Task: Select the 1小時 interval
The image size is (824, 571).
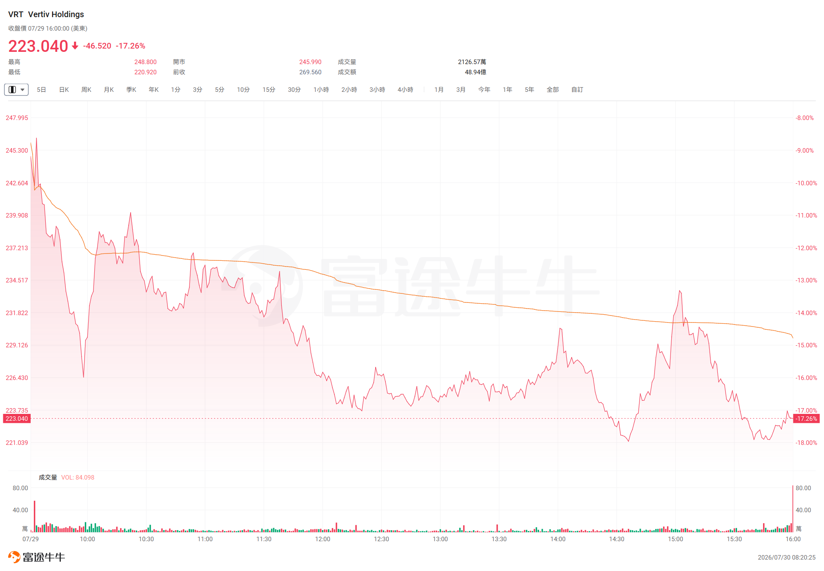Action: pyautogui.click(x=321, y=89)
